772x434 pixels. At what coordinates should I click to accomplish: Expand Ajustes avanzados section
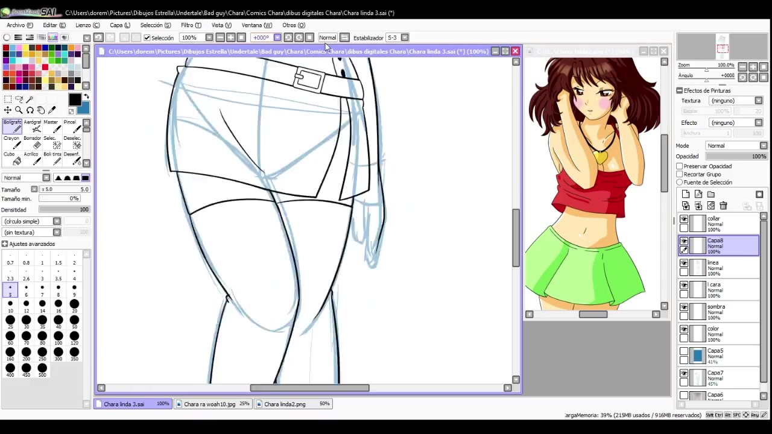[5, 244]
